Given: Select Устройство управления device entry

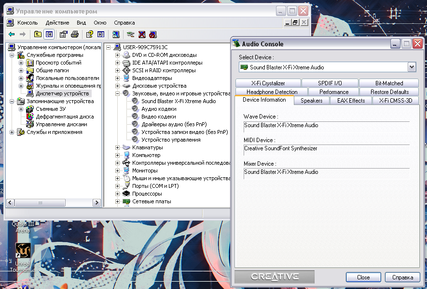Looking at the screenshot, I should click(171, 140).
